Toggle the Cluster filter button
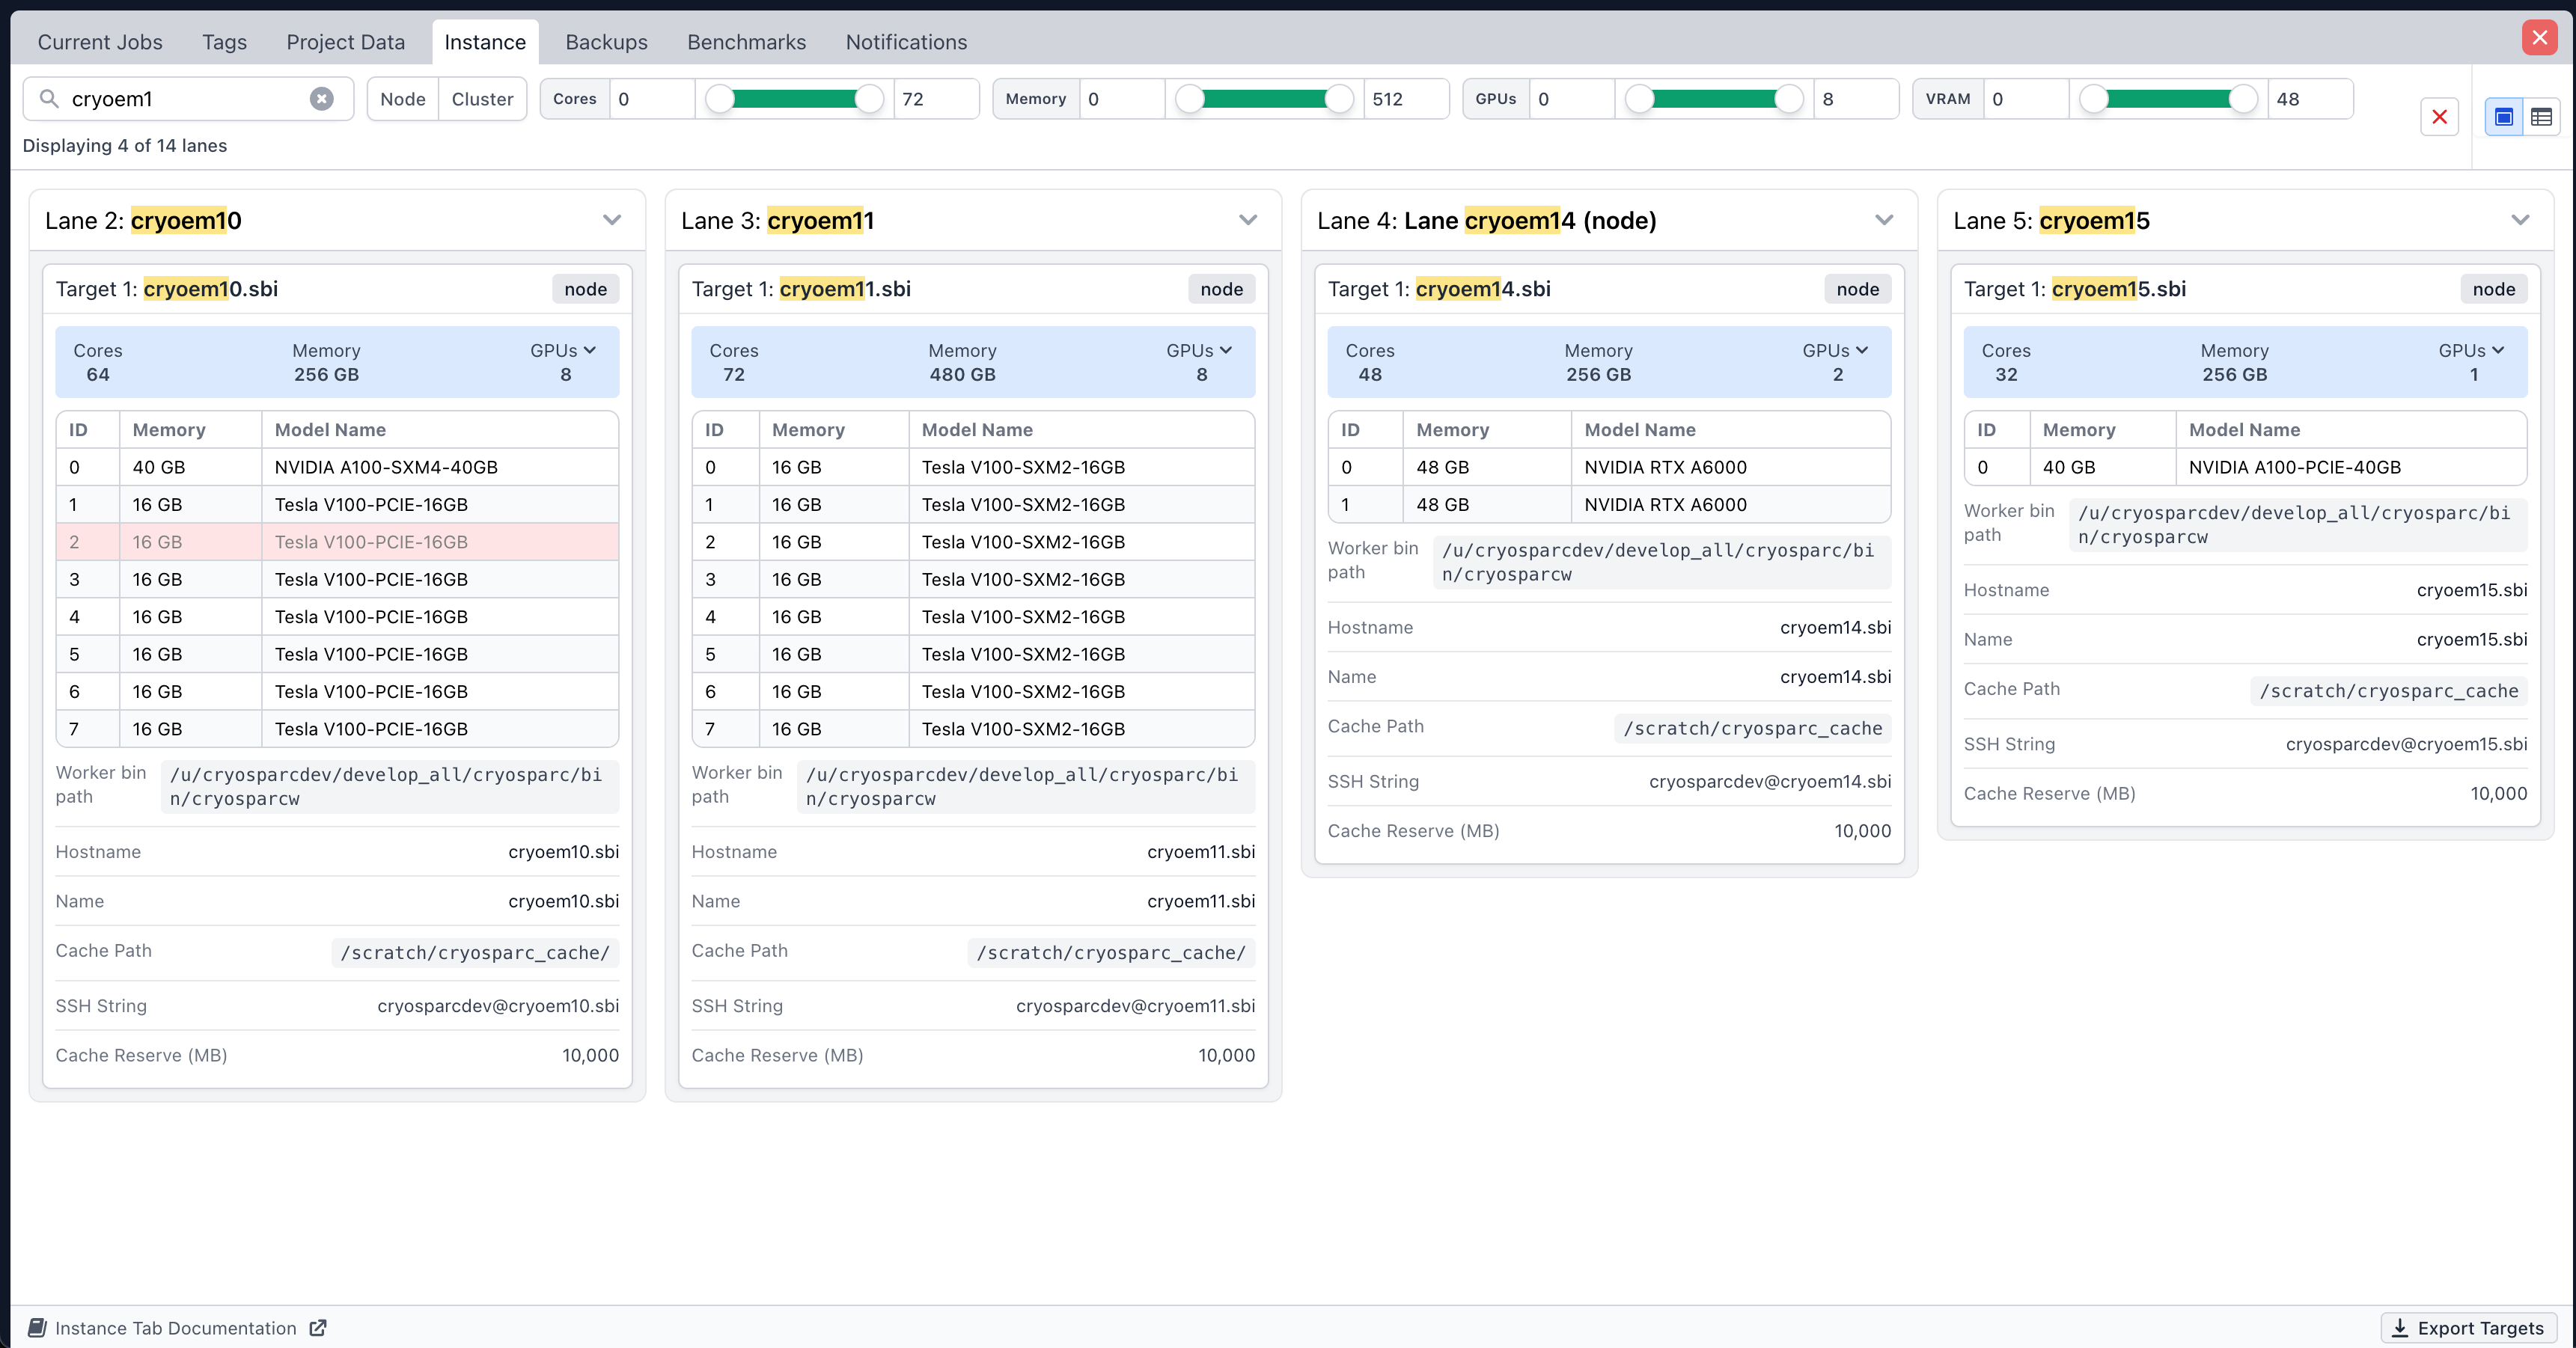The height and width of the screenshot is (1348, 2576). pos(482,99)
